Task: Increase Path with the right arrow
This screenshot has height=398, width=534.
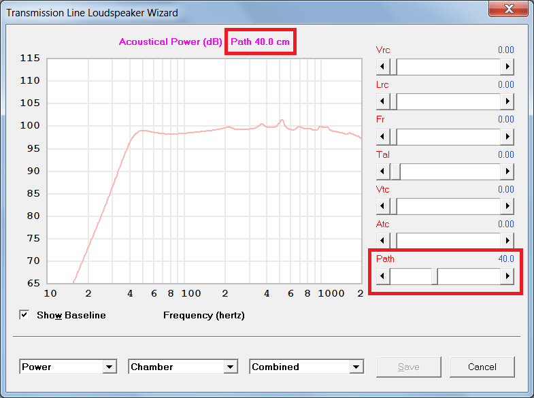Action: pos(507,276)
